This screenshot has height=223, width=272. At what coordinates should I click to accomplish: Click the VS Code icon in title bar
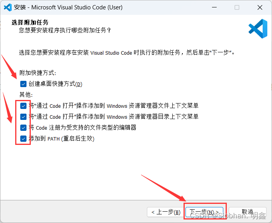click(x=7, y=7)
